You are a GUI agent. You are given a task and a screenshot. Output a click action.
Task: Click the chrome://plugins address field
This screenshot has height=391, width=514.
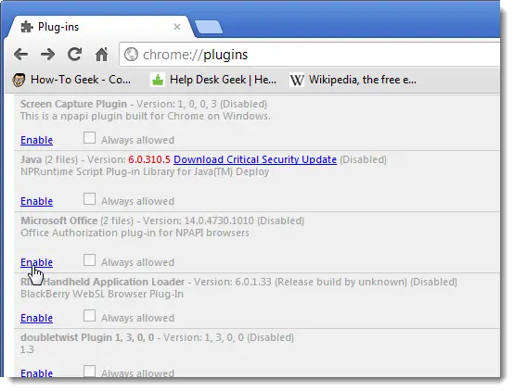point(310,55)
